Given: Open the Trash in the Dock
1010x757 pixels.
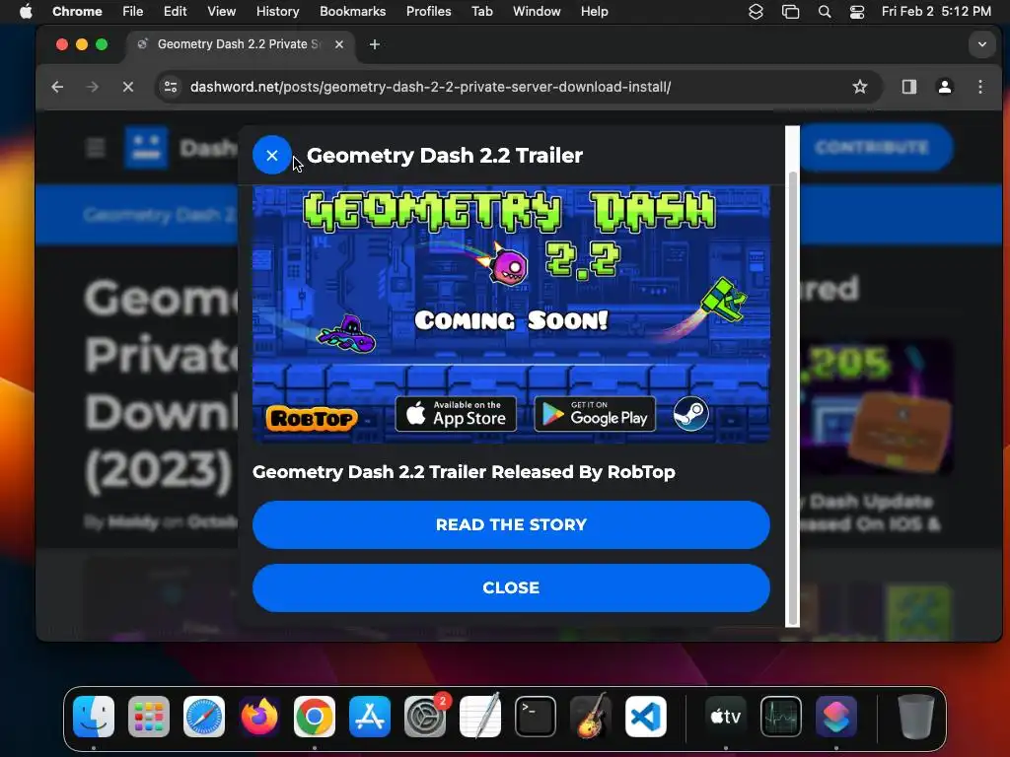Looking at the screenshot, I should [x=916, y=717].
